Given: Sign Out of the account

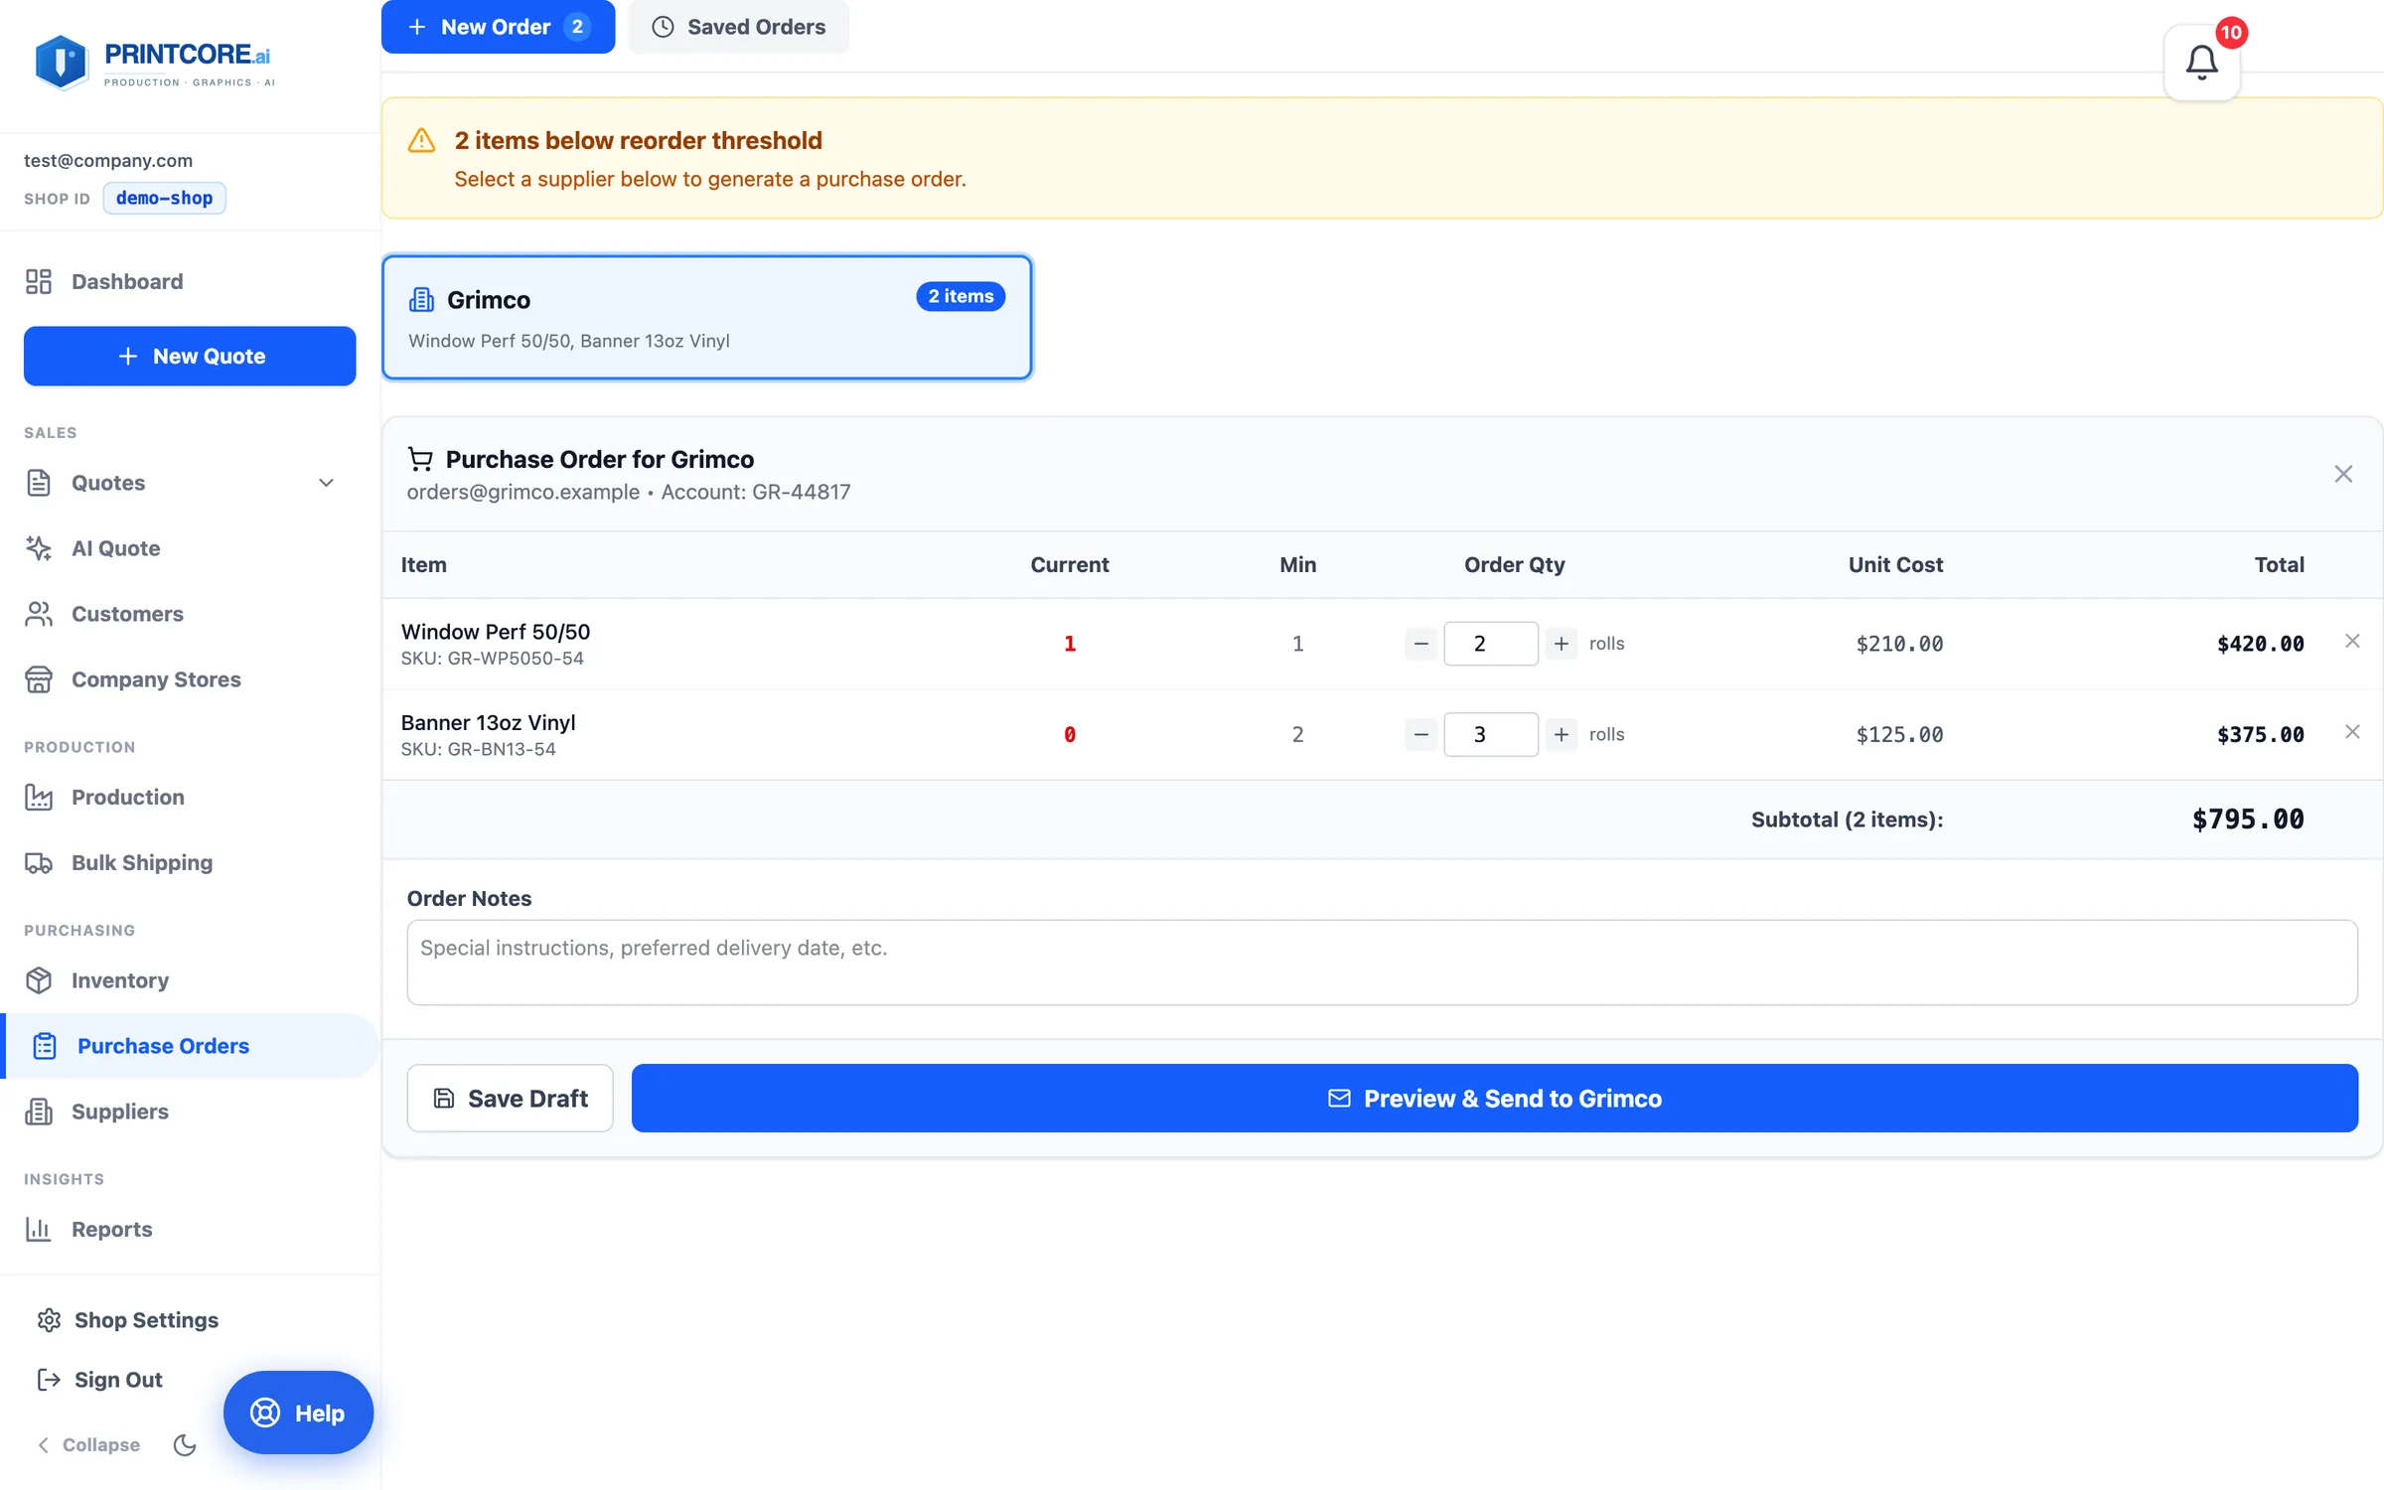Looking at the screenshot, I should tap(99, 1380).
